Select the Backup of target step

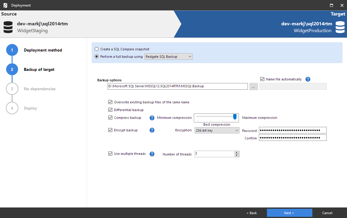tap(12, 69)
